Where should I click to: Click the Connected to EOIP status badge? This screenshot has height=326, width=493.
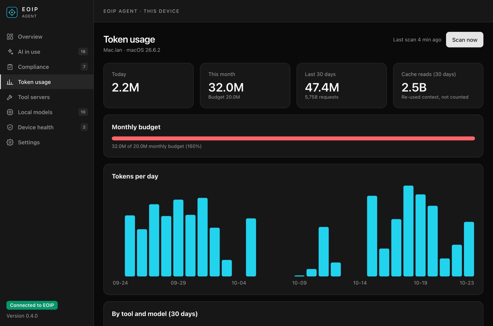click(32, 305)
